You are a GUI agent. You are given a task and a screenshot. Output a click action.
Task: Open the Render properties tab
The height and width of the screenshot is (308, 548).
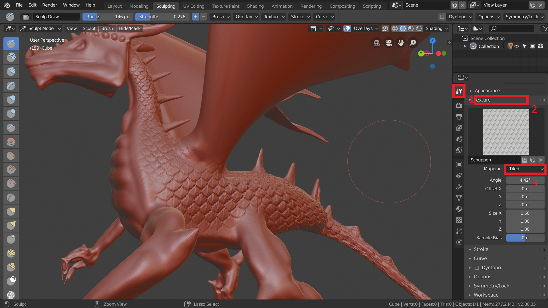coord(459,106)
